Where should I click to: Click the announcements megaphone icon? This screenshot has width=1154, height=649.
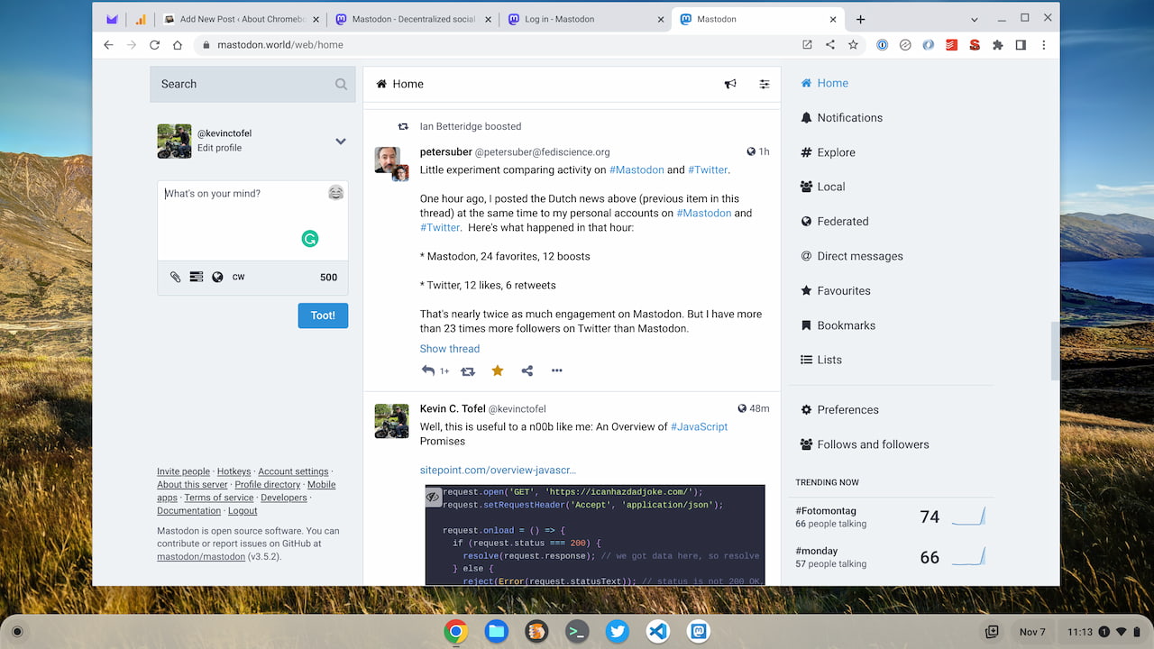(730, 84)
